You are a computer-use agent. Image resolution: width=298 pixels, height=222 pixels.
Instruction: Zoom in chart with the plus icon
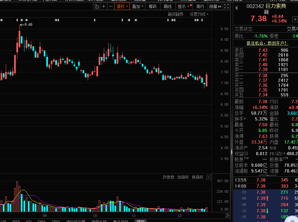104,6
